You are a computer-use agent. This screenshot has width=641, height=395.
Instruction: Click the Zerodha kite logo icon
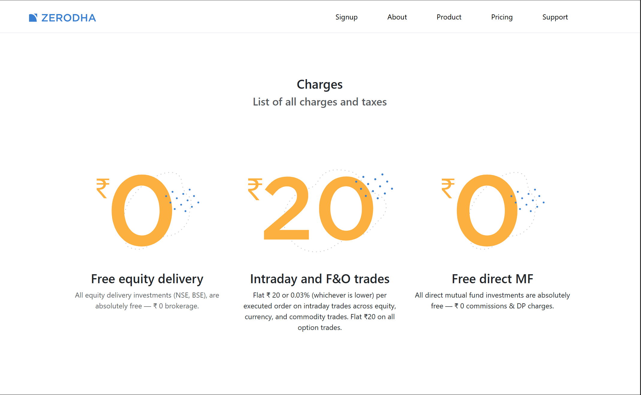[x=33, y=18]
